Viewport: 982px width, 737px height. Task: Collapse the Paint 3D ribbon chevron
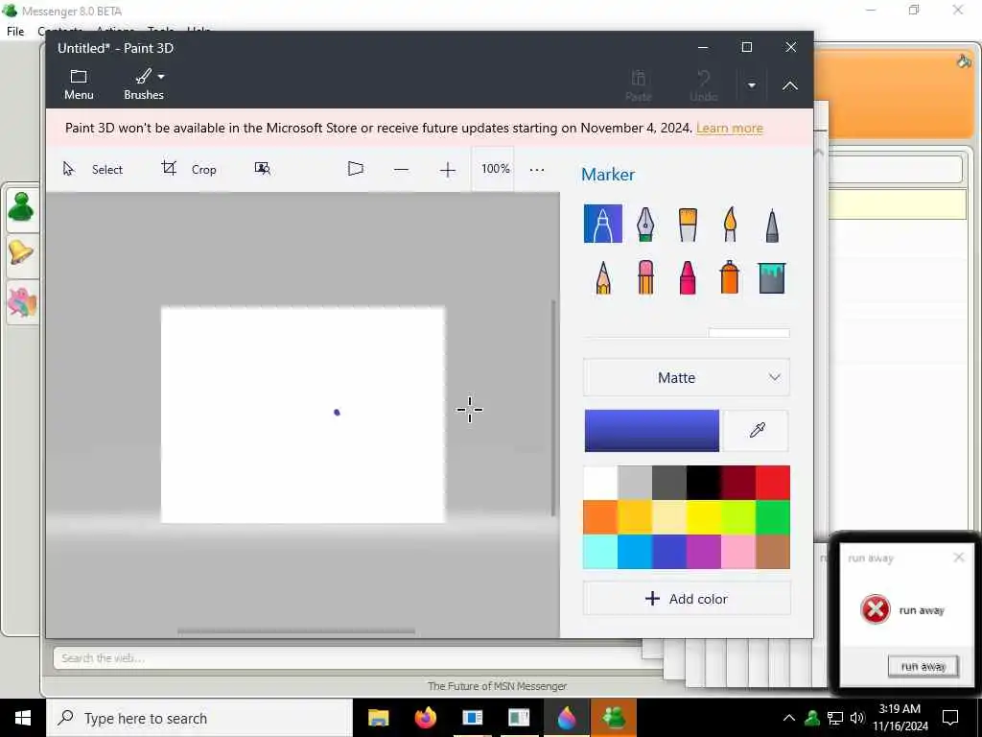pos(790,85)
